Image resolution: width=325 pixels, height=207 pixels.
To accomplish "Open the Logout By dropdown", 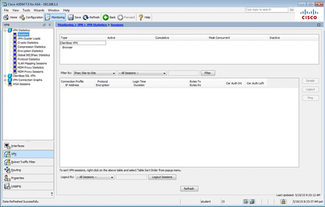I will point(94,177).
